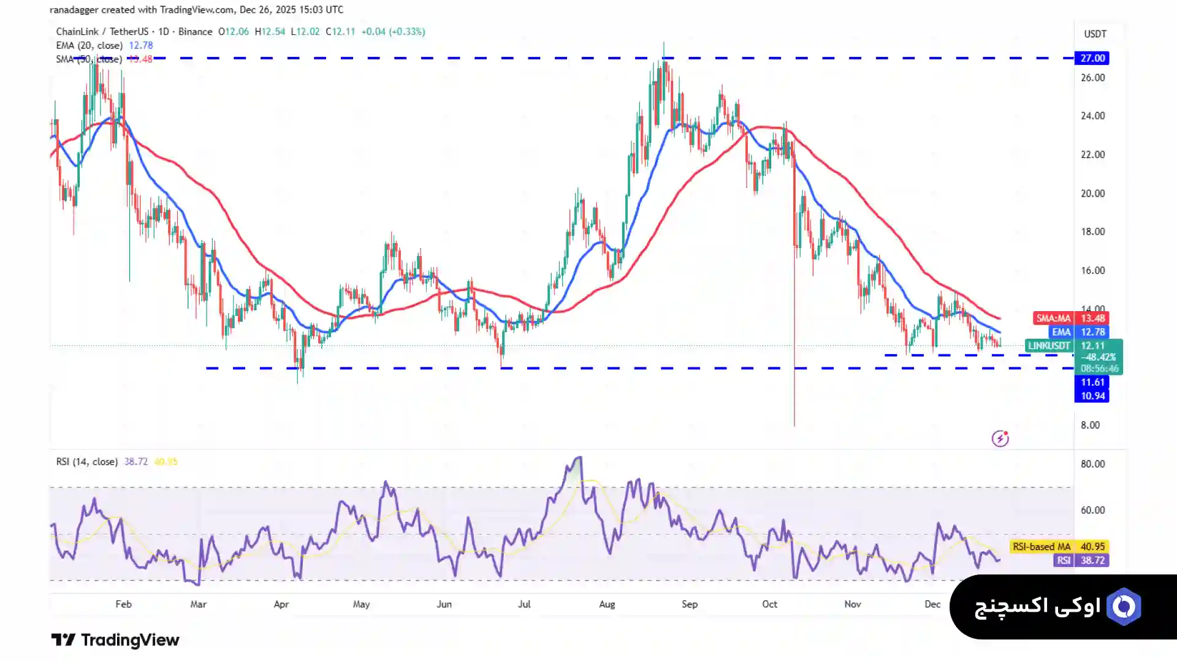1177x662 pixels.
Task: Click the SMA:MA 13.48 price tag
Action: 1071,318
